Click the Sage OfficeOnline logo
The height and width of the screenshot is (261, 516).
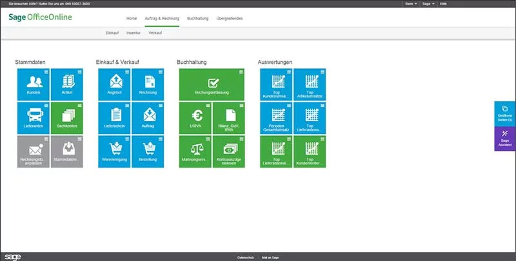pos(40,16)
